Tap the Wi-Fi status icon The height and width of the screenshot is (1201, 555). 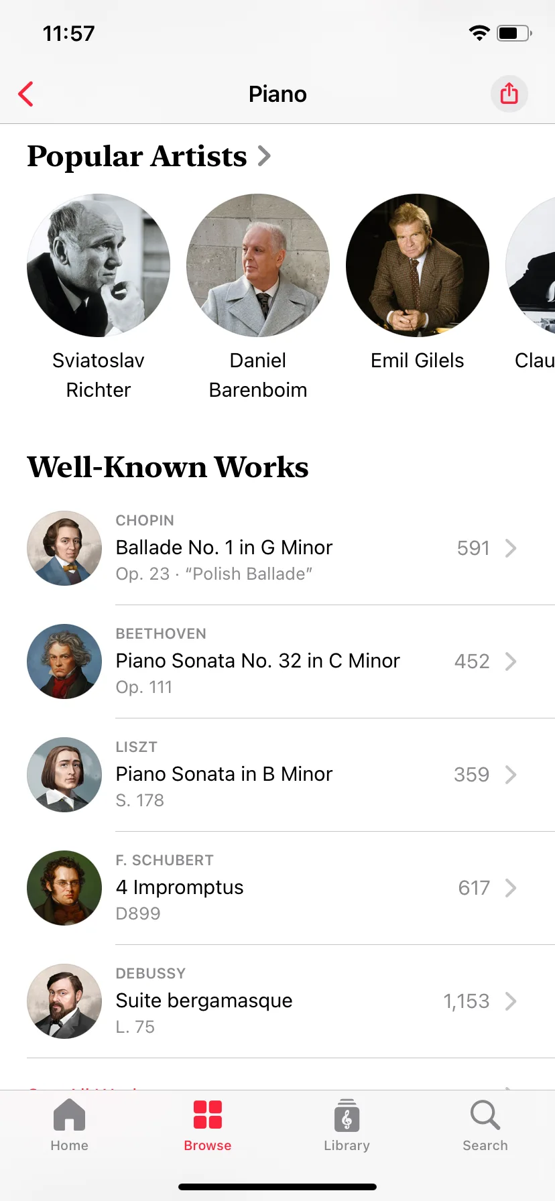coord(479,33)
